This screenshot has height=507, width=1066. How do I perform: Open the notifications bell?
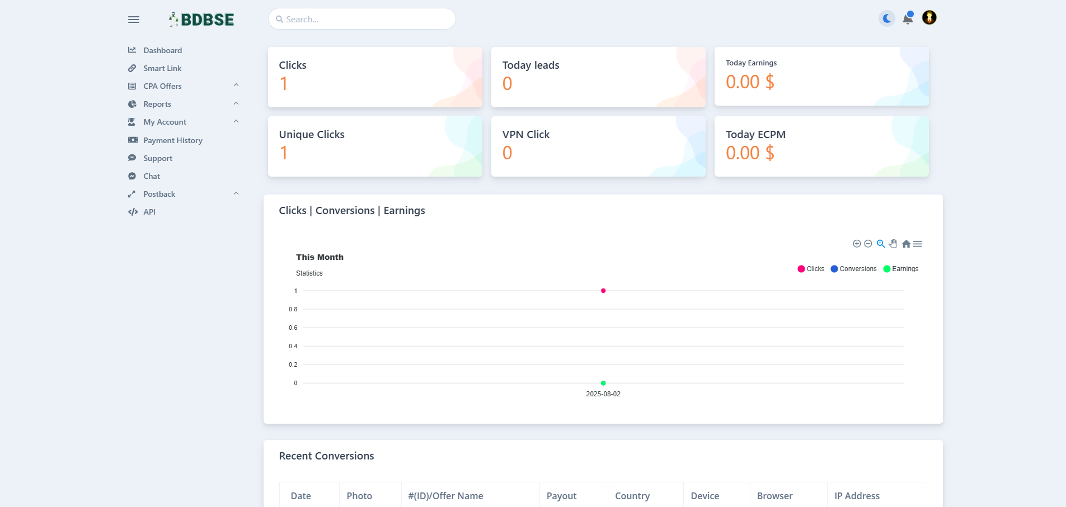pos(908,18)
